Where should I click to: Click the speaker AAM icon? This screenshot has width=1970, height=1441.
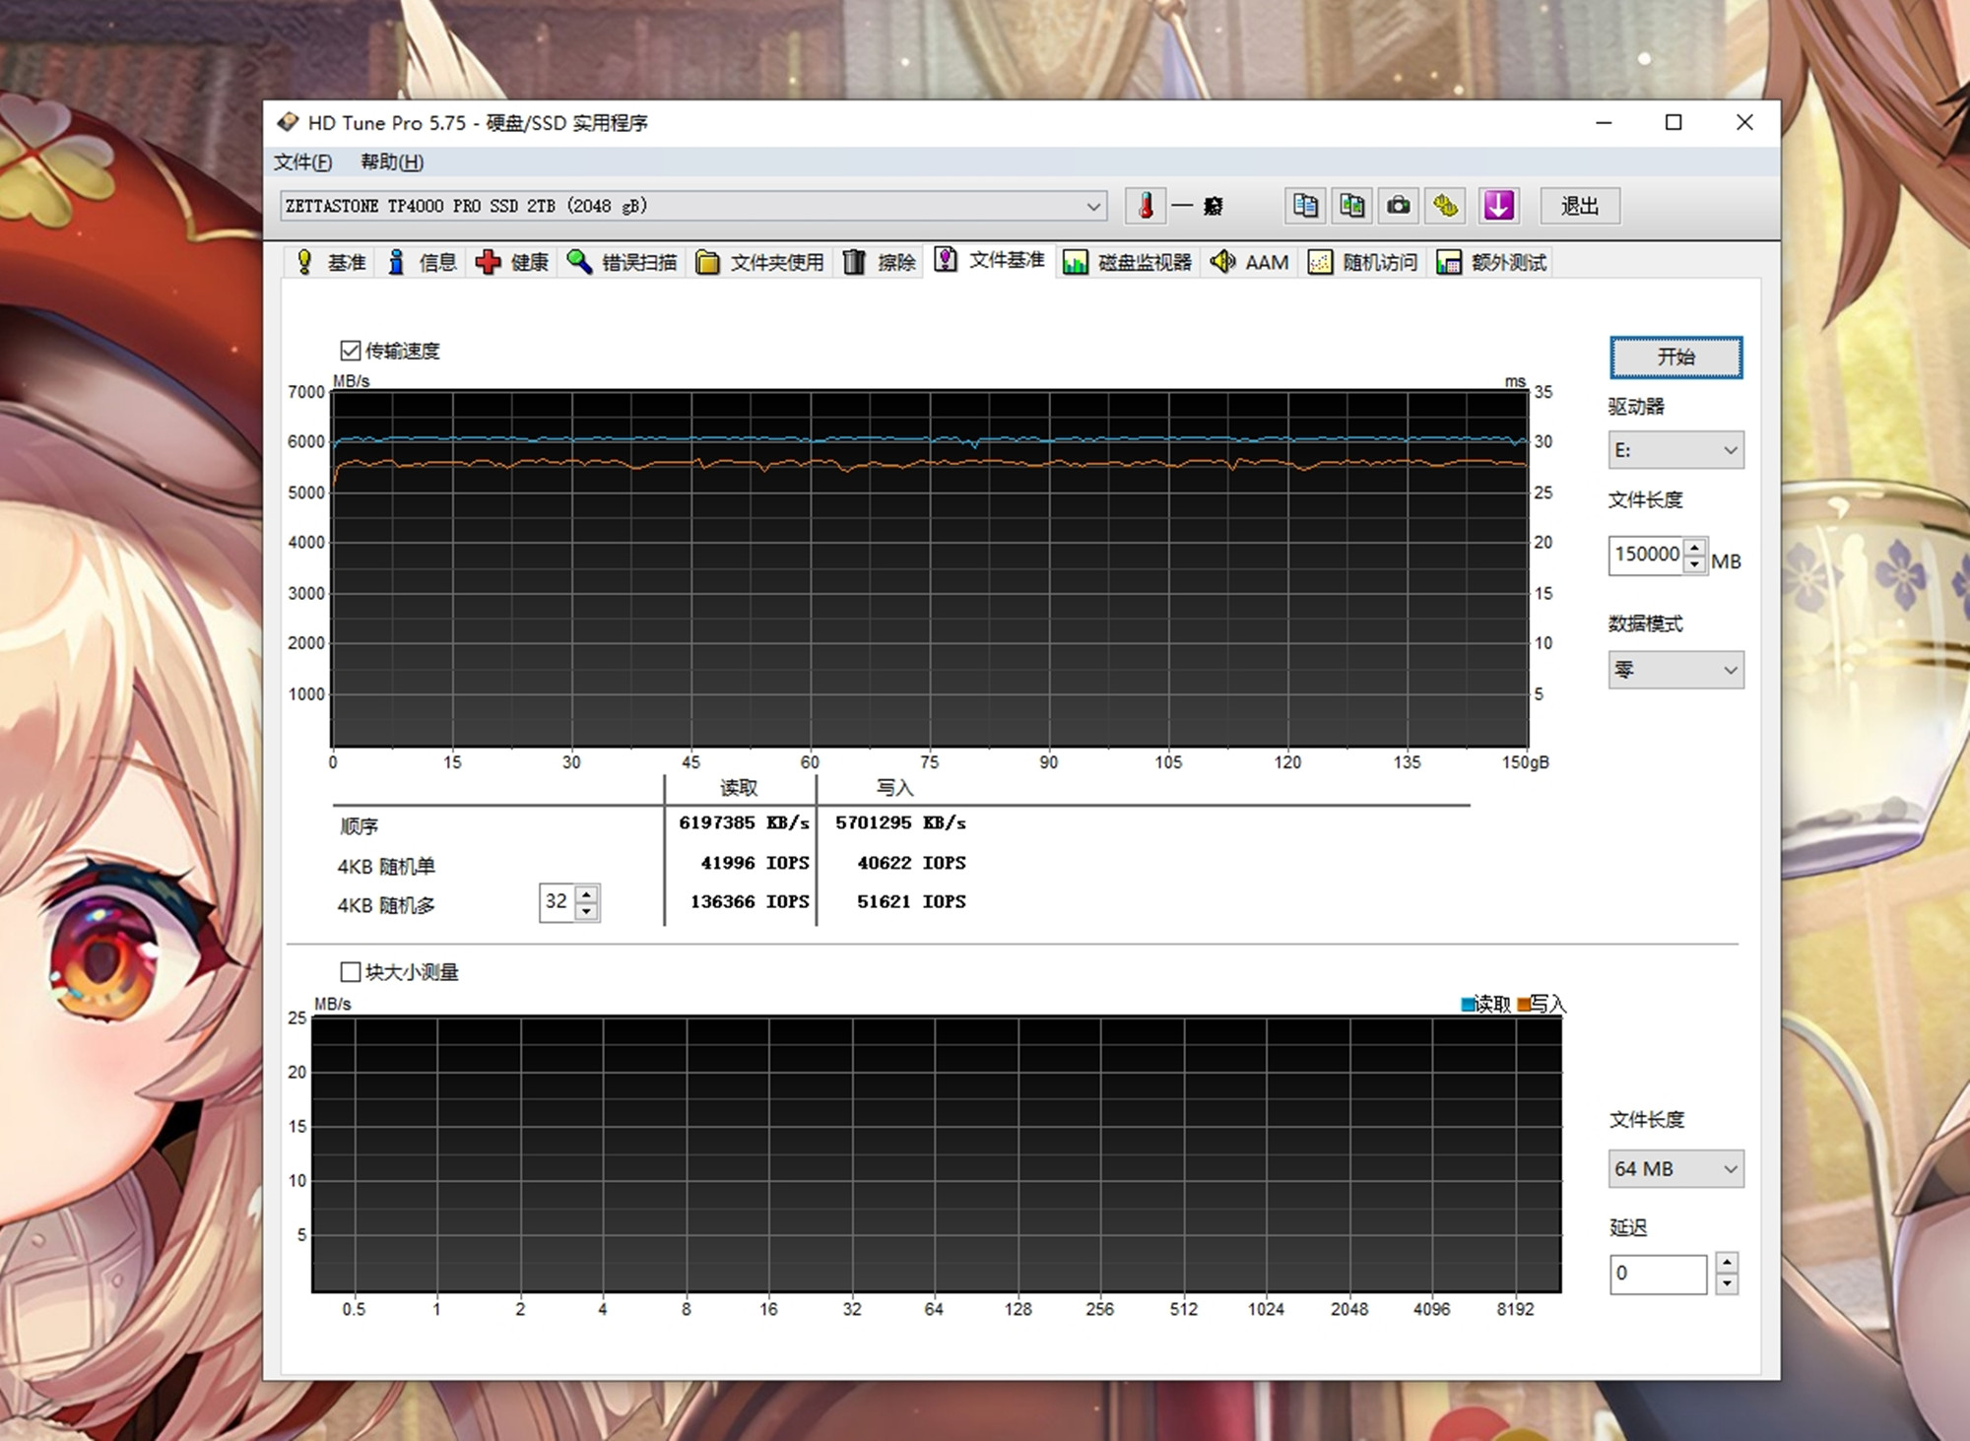click(x=1222, y=262)
